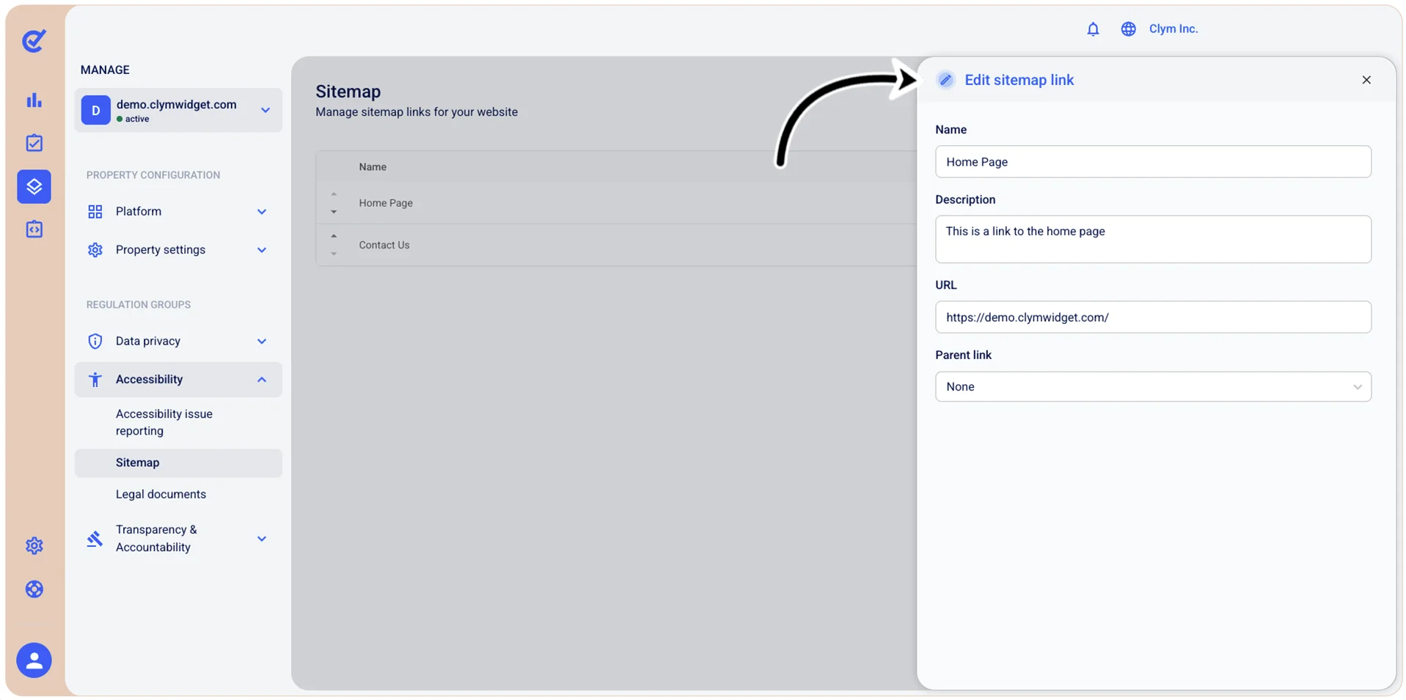The height and width of the screenshot is (700, 1406).
Task: Click the D property avatar badge
Action: 95,111
